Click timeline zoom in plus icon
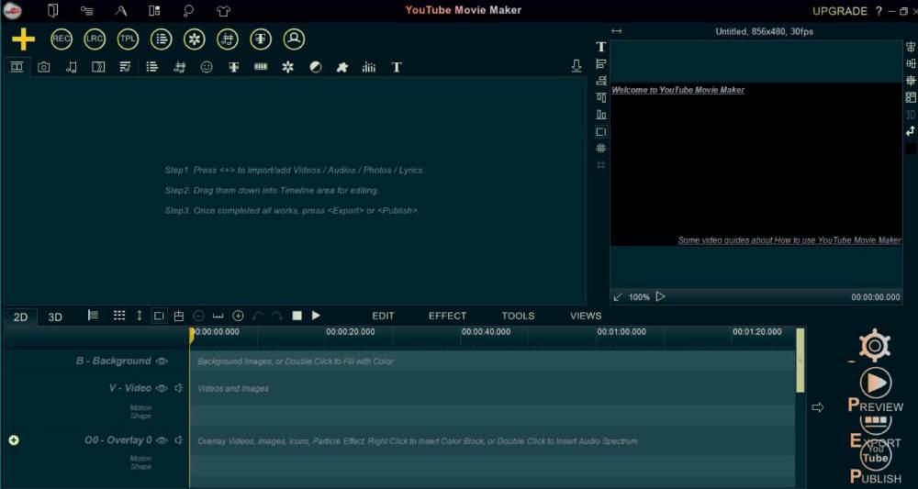The image size is (918, 489). click(x=238, y=316)
